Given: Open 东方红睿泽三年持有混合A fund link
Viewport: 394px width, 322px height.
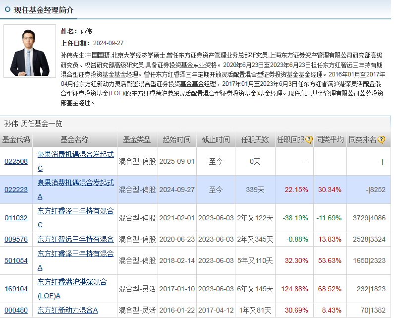Looking at the screenshot, I should pyautogui.click(x=75, y=260).
